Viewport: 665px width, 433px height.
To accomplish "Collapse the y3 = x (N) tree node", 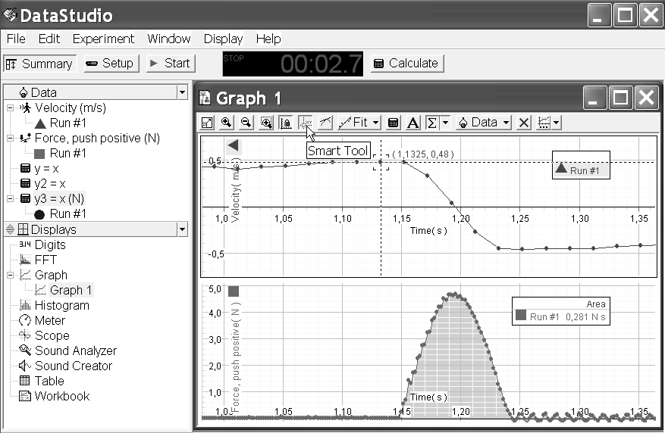I will 11,198.
